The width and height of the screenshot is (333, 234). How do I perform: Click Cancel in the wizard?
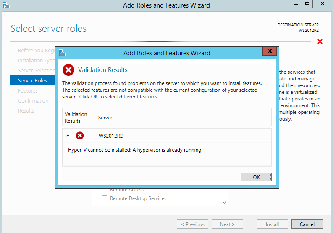pos(307,224)
